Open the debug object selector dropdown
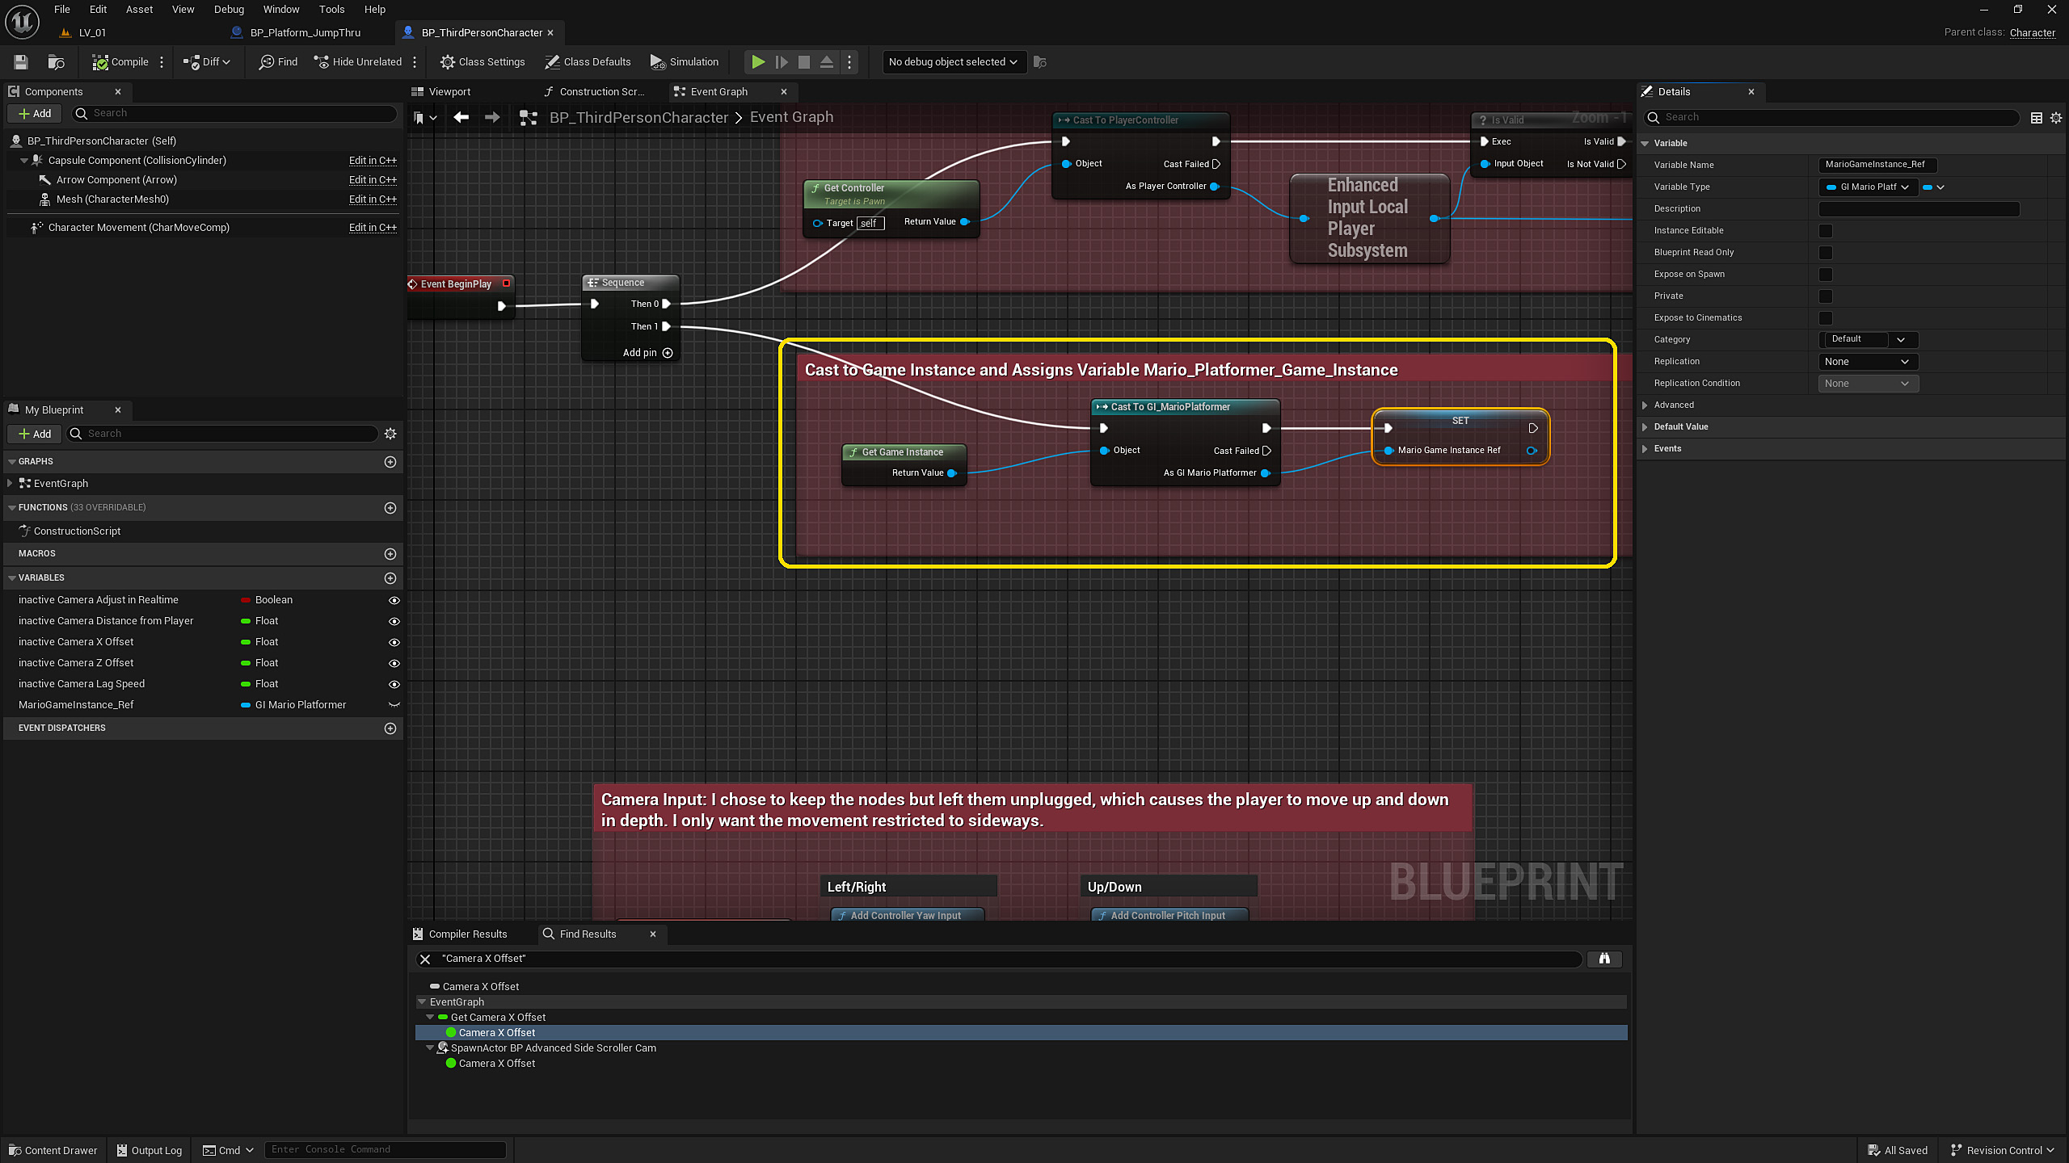This screenshot has height=1163, width=2069. tap(953, 62)
